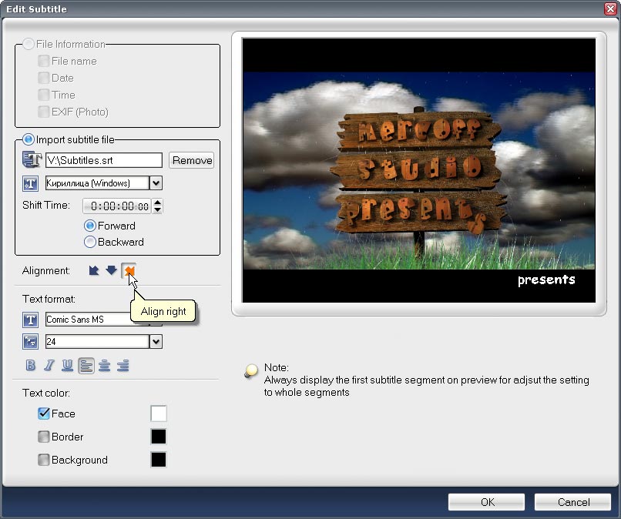The image size is (621, 519).
Task: Toggle Italic text formatting
Action: [x=49, y=365]
